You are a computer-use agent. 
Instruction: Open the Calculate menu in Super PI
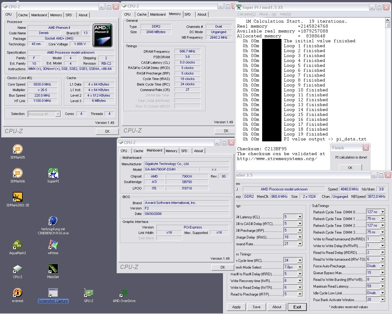click(246, 14)
